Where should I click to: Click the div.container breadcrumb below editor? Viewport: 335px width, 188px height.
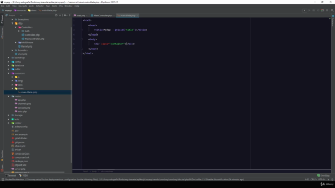tap(107, 171)
